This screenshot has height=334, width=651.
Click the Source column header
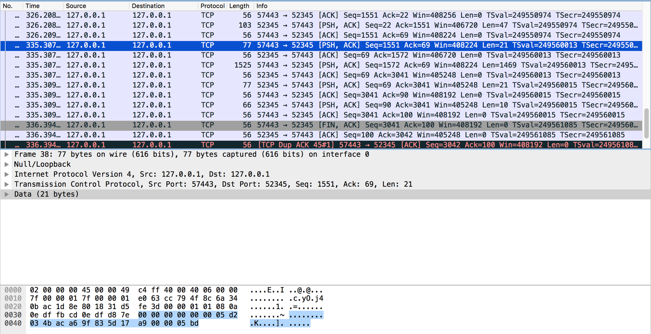(x=96, y=6)
